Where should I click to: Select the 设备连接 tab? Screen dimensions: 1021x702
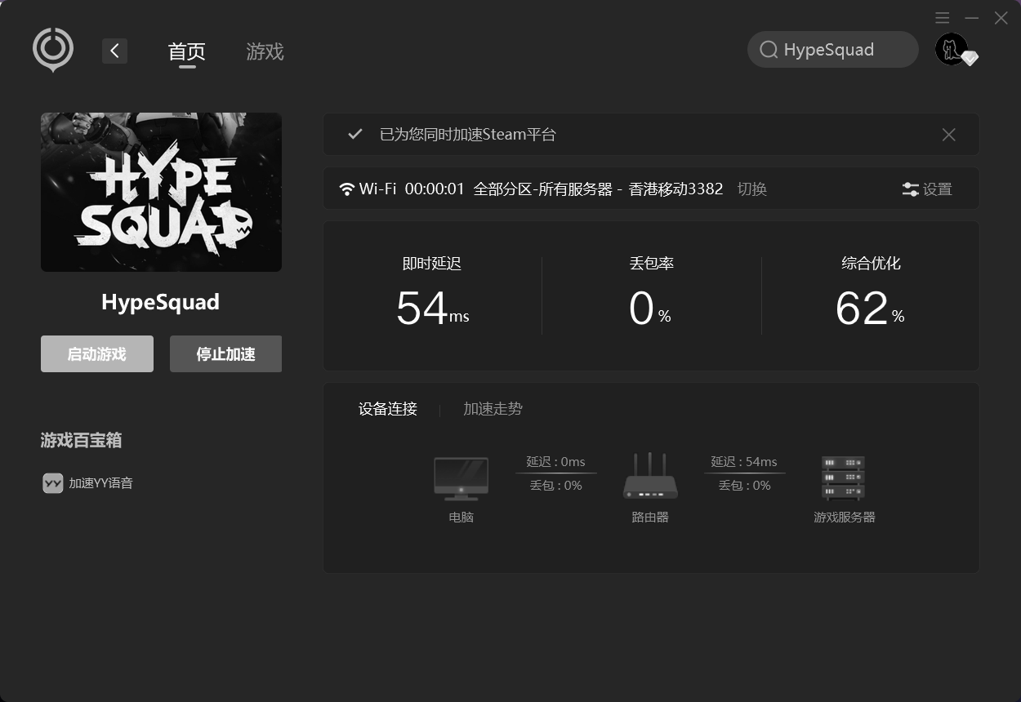click(x=387, y=409)
